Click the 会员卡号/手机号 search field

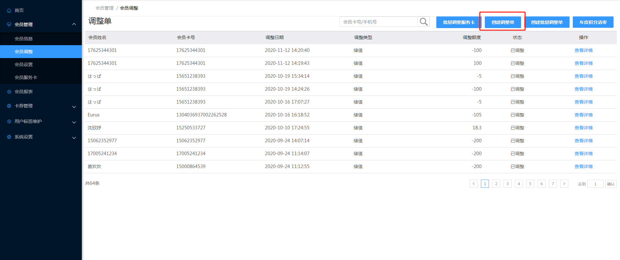[378, 22]
